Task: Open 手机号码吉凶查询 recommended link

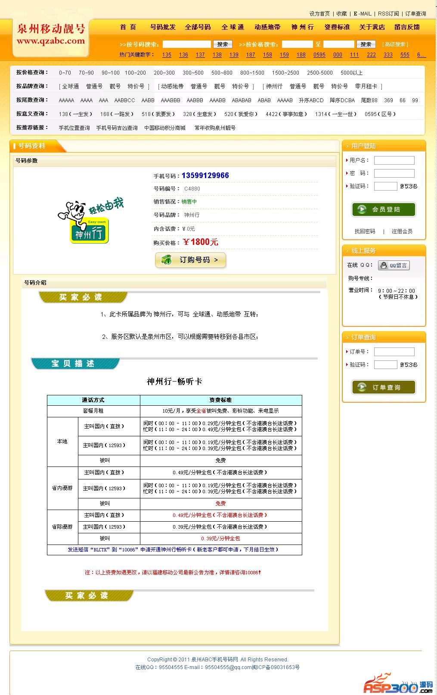Action: [x=117, y=128]
